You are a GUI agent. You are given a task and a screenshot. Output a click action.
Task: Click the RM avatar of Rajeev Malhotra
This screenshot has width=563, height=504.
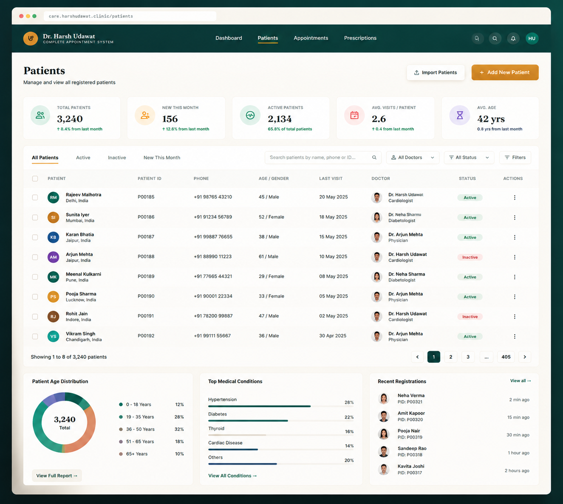click(x=53, y=197)
